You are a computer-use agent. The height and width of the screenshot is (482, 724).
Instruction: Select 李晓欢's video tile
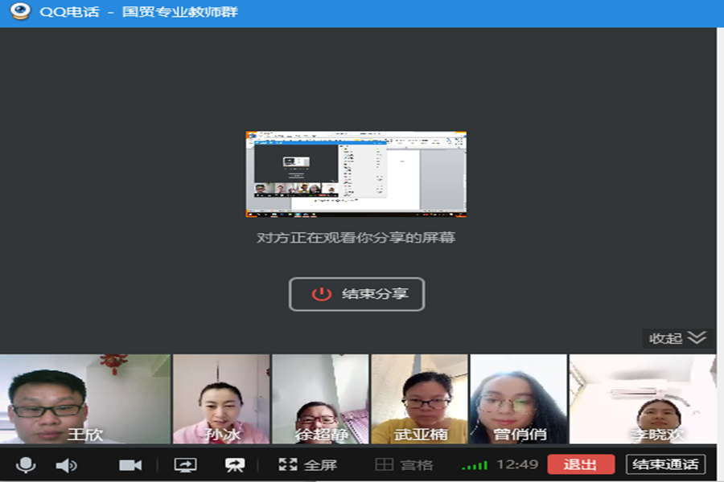point(643,399)
